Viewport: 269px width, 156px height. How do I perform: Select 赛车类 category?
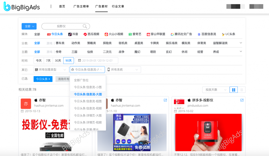(x=60, y=43)
